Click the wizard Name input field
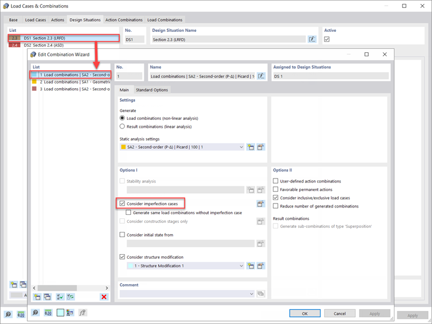Viewport: 432px width, 324px height. tap(202, 76)
